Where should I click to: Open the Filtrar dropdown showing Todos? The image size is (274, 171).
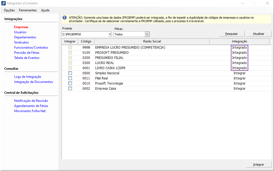pos(147,34)
